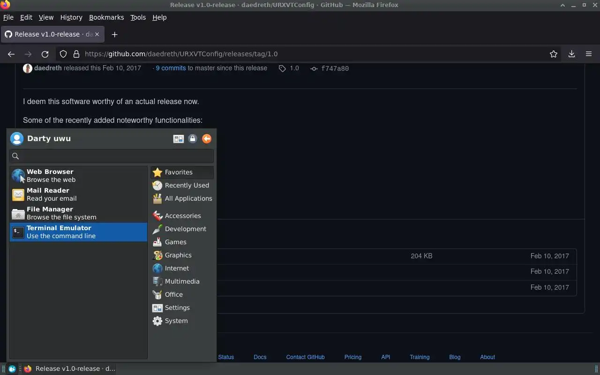Open Office category

(x=182, y=294)
